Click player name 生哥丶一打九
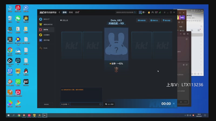Viewport: 216px width, 121px height. (x=117, y=64)
